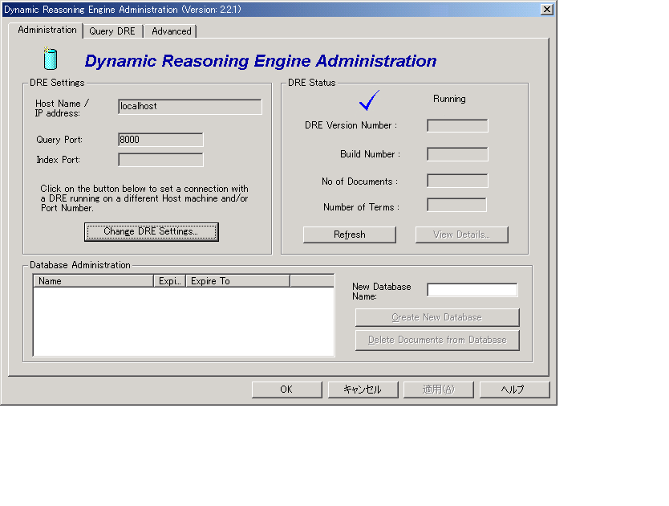
Task: Click the DRE Version Number field
Action: click(x=457, y=125)
